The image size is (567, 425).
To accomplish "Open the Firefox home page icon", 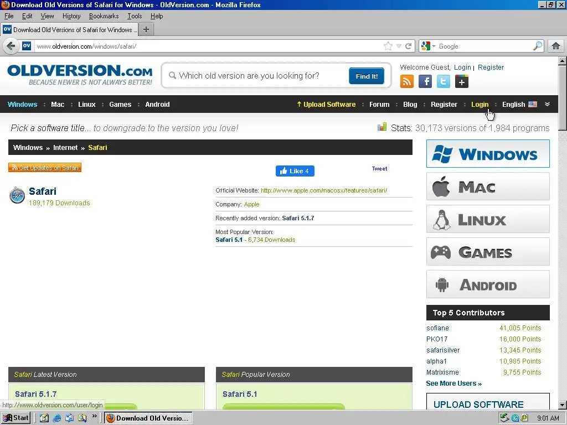I will pos(556,46).
